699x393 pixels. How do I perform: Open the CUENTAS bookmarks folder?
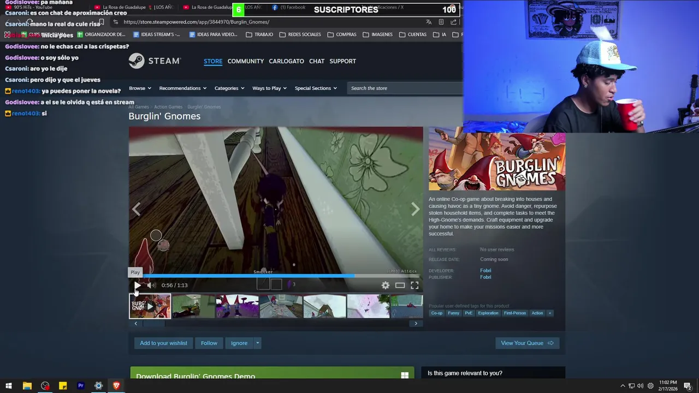[x=413, y=34]
